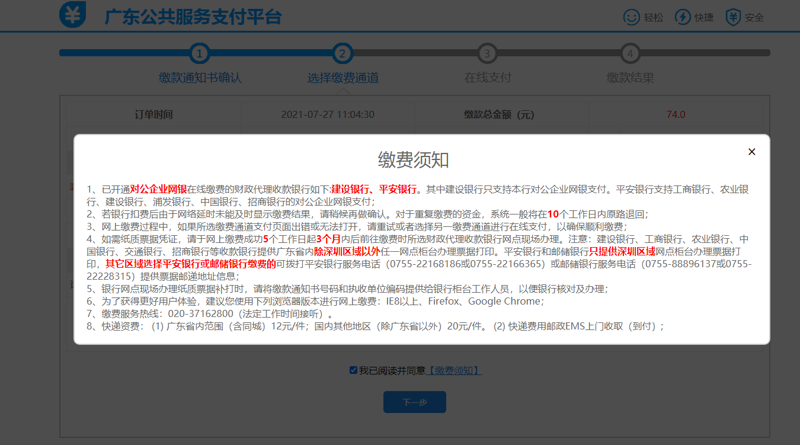Click the order time 2021-07-27 11:04:30
This screenshot has width=800, height=445.
coord(327,114)
